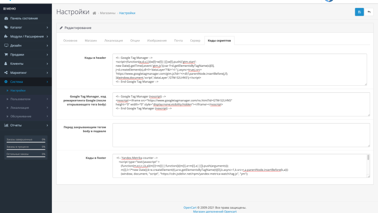This screenshot has width=378, height=213.
Task: Click the catalog tag icon
Action: (6, 27)
